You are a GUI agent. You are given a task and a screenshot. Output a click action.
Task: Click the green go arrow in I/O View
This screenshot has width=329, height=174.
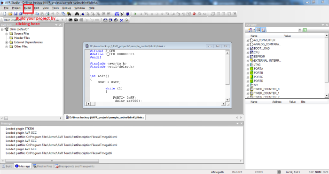coord(305,30)
